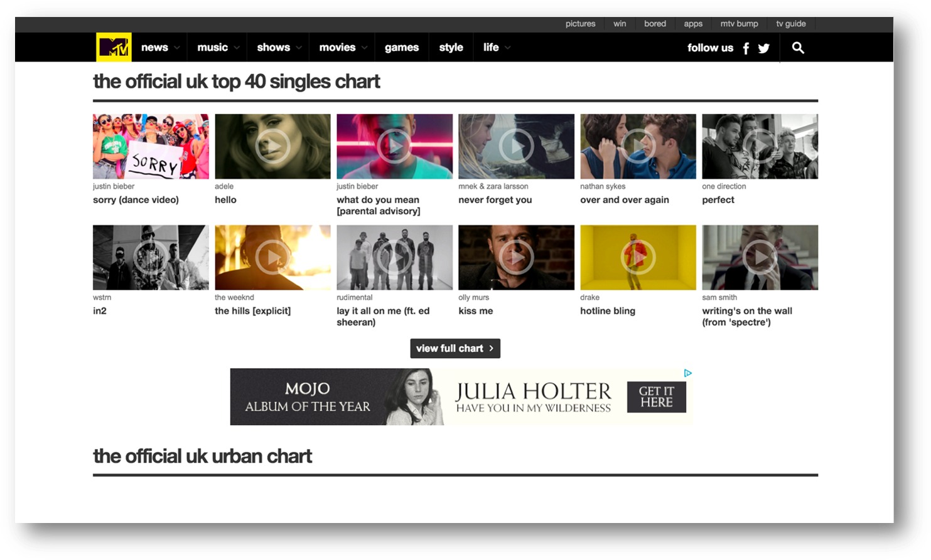This screenshot has width=931, height=560.
Task: Expand the movies menu arrow
Action: [x=364, y=48]
